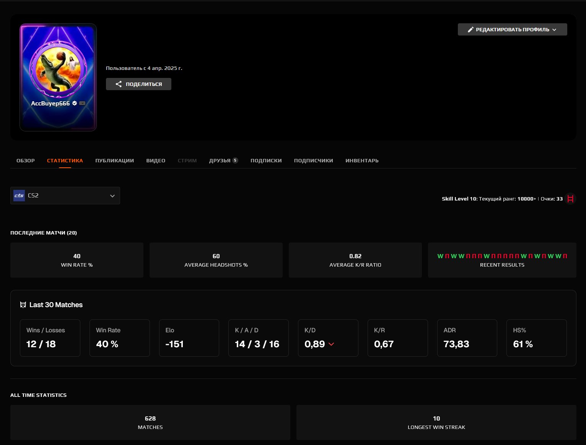Go to the Публикации tab
Image resolution: width=586 pixels, height=445 pixels.
(114, 160)
